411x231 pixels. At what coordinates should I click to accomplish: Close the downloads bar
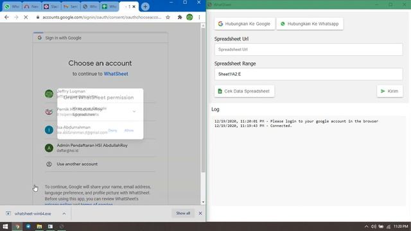200,214
